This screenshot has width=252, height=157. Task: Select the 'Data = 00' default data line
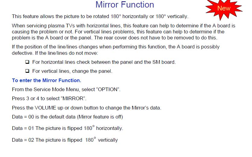click(x=67, y=117)
